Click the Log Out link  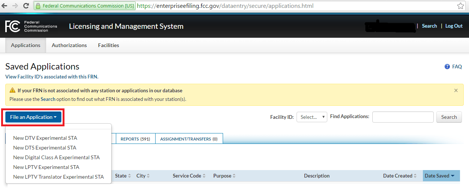coord(454,26)
